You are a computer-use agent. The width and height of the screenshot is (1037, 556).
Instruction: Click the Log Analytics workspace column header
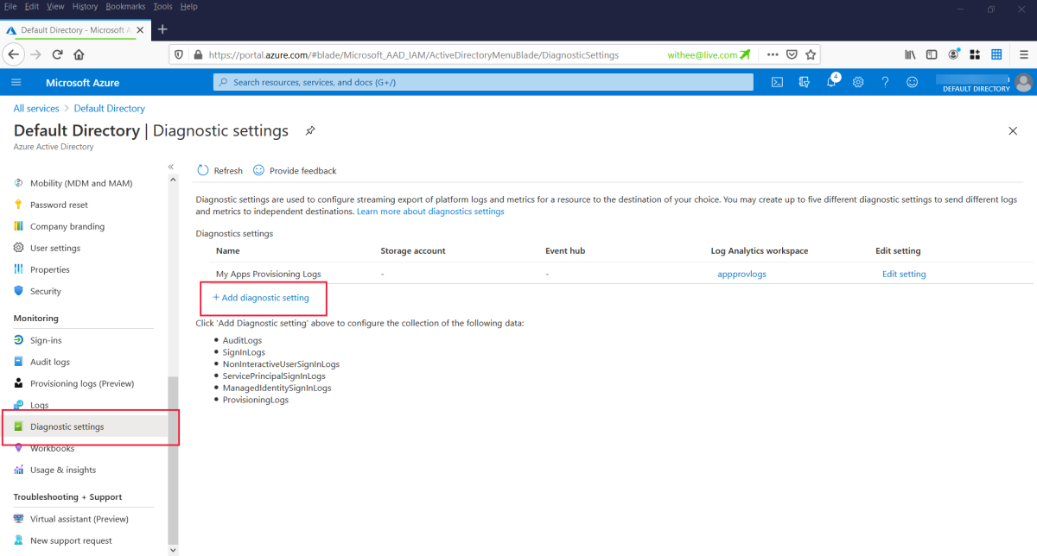click(760, 251)
